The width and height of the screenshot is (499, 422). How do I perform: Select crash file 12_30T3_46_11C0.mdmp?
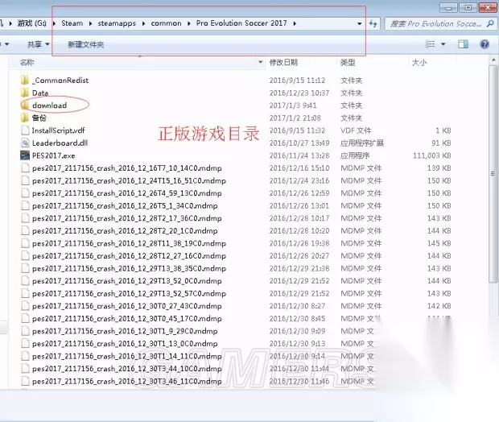[122, 382]
